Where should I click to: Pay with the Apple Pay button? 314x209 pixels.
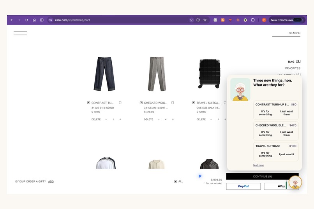pyautogui.click(x=281, y=186)
